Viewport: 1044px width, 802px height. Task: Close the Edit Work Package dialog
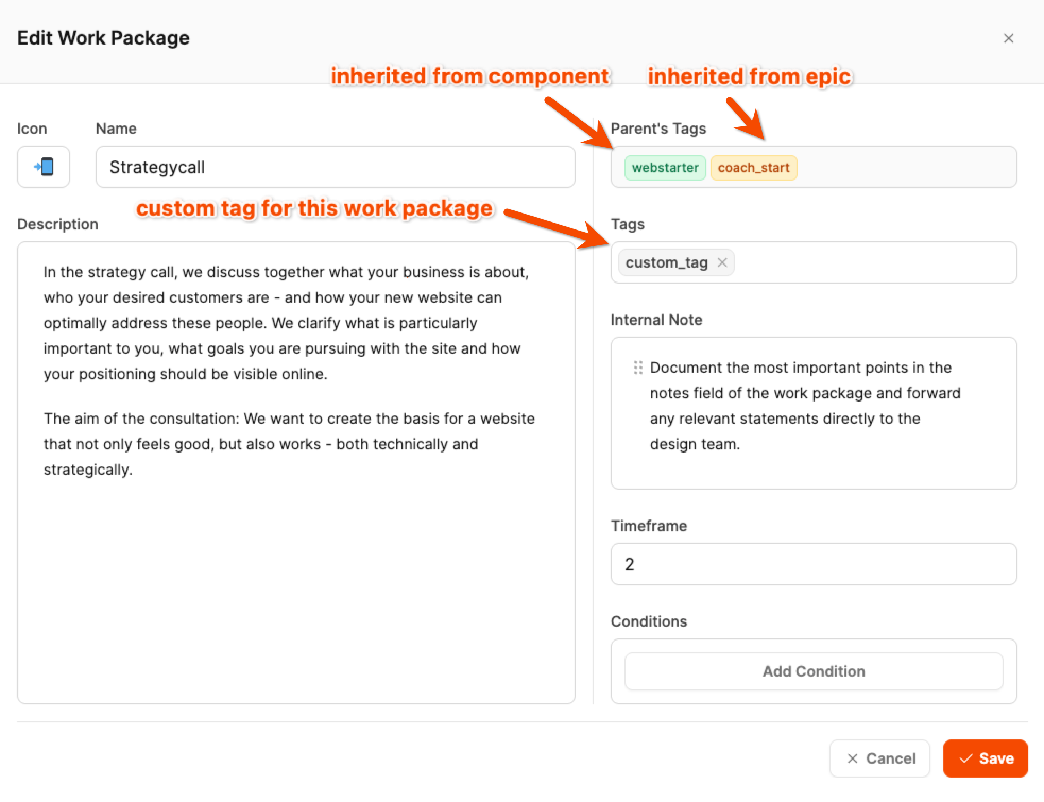pyautogui.click(x=1008, y=38)
